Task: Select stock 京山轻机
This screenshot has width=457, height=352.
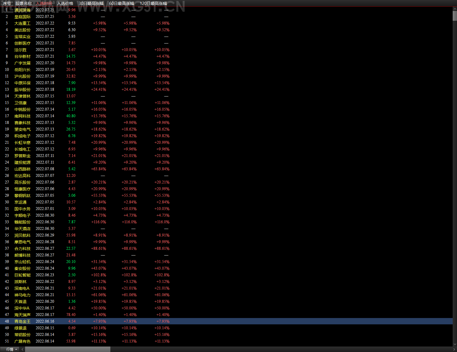Action: click(x=22, y=262)
